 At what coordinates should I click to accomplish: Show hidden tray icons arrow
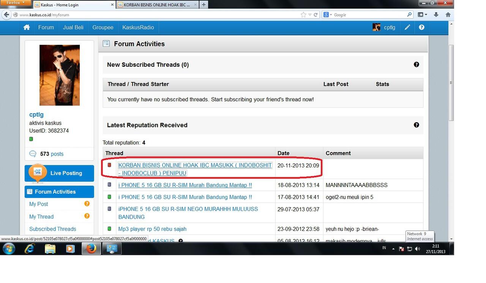tap(393, 249)
